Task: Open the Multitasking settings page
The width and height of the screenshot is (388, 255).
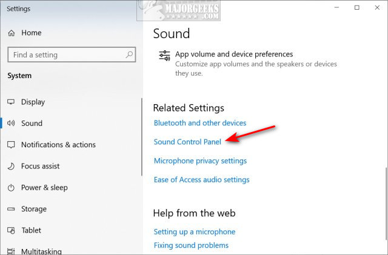Action: click(41, 251)
